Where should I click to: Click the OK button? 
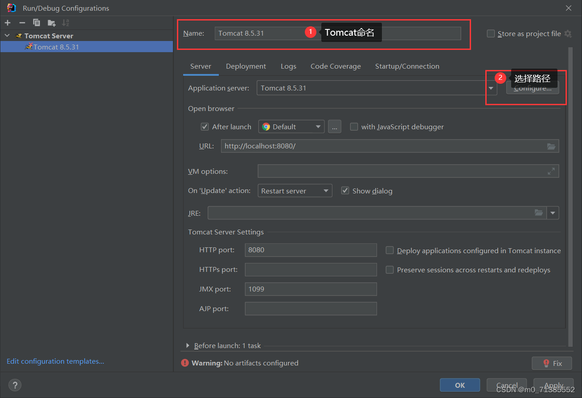click(x=460, y=386)
